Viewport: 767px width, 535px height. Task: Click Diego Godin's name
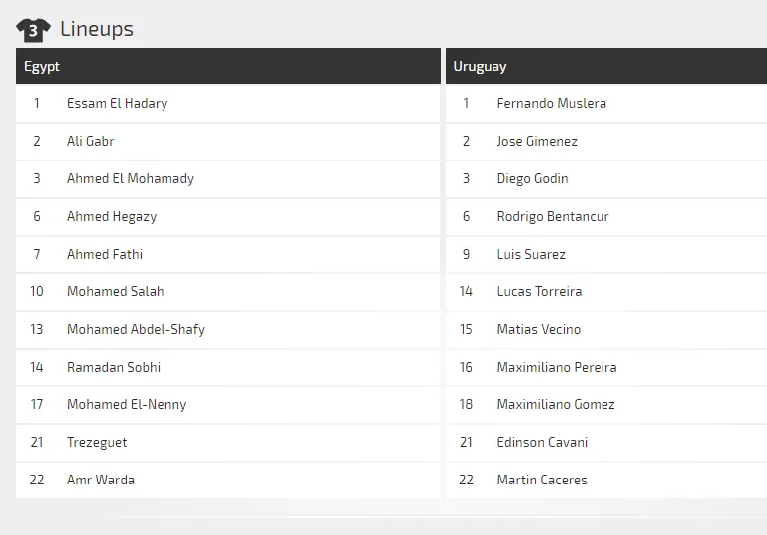pyautogui.click(x=532, y=179)
